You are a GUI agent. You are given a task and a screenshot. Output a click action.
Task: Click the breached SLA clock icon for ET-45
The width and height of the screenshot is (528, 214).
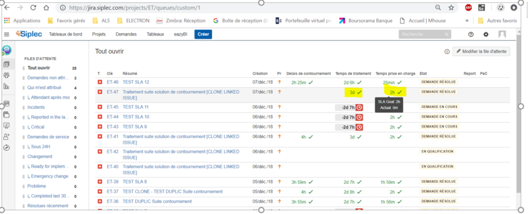point(359,108)
